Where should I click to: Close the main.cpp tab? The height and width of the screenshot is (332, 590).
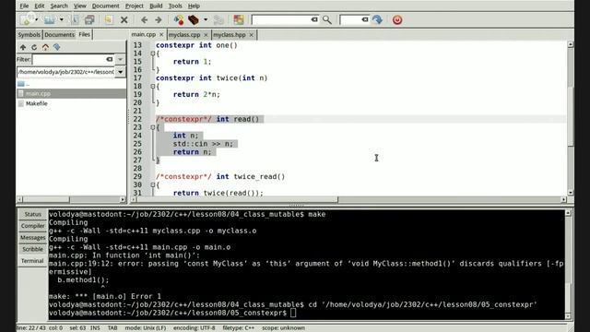(161, 35)
